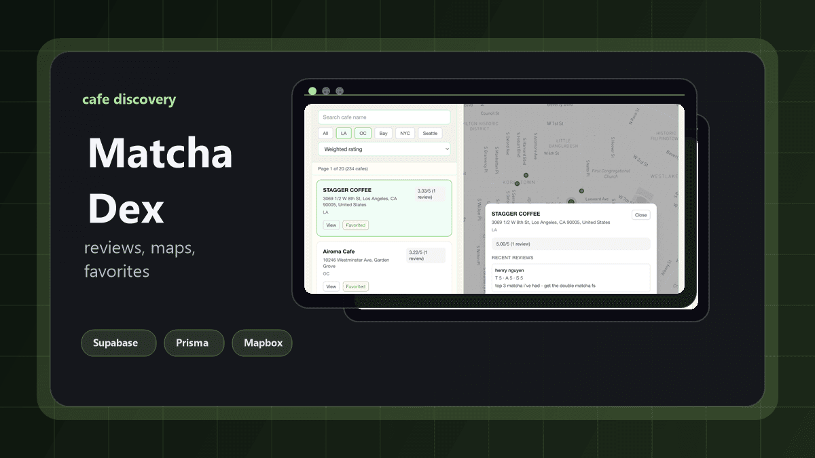Enable the NYC region filter chip
This screenshot has width=815, height=458.
click(x=405, y=134)
